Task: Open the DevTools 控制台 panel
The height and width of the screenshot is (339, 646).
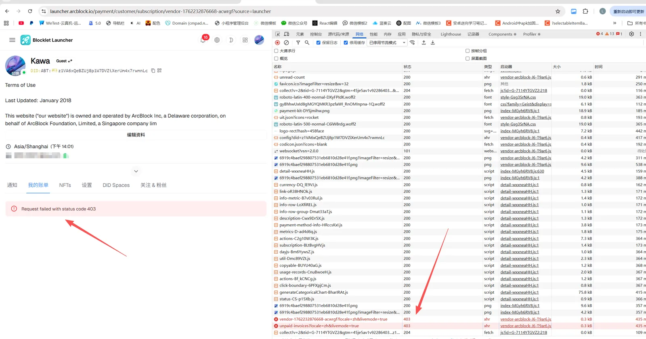Action: pos(316,34)
